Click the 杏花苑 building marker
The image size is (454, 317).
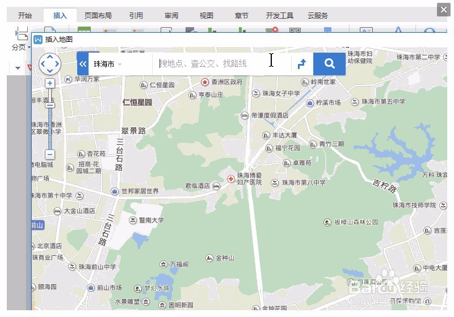pyautogui.click(x=81, y=154)
